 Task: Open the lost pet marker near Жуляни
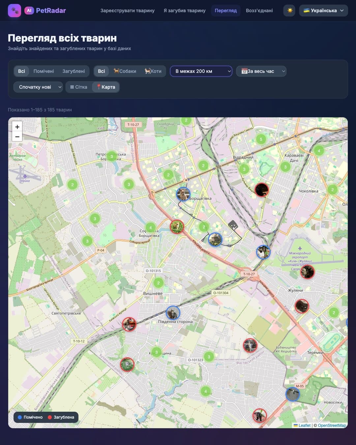tap(302, 306)
